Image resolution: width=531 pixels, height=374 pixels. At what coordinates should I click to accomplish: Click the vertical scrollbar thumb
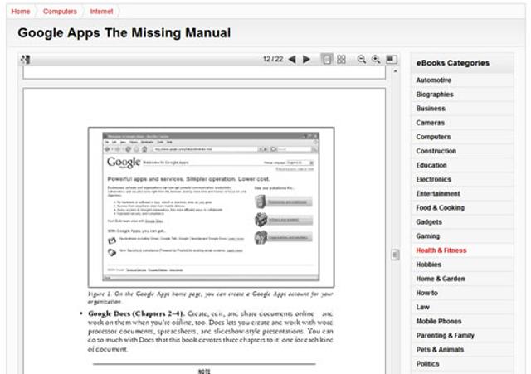(395, 255)
